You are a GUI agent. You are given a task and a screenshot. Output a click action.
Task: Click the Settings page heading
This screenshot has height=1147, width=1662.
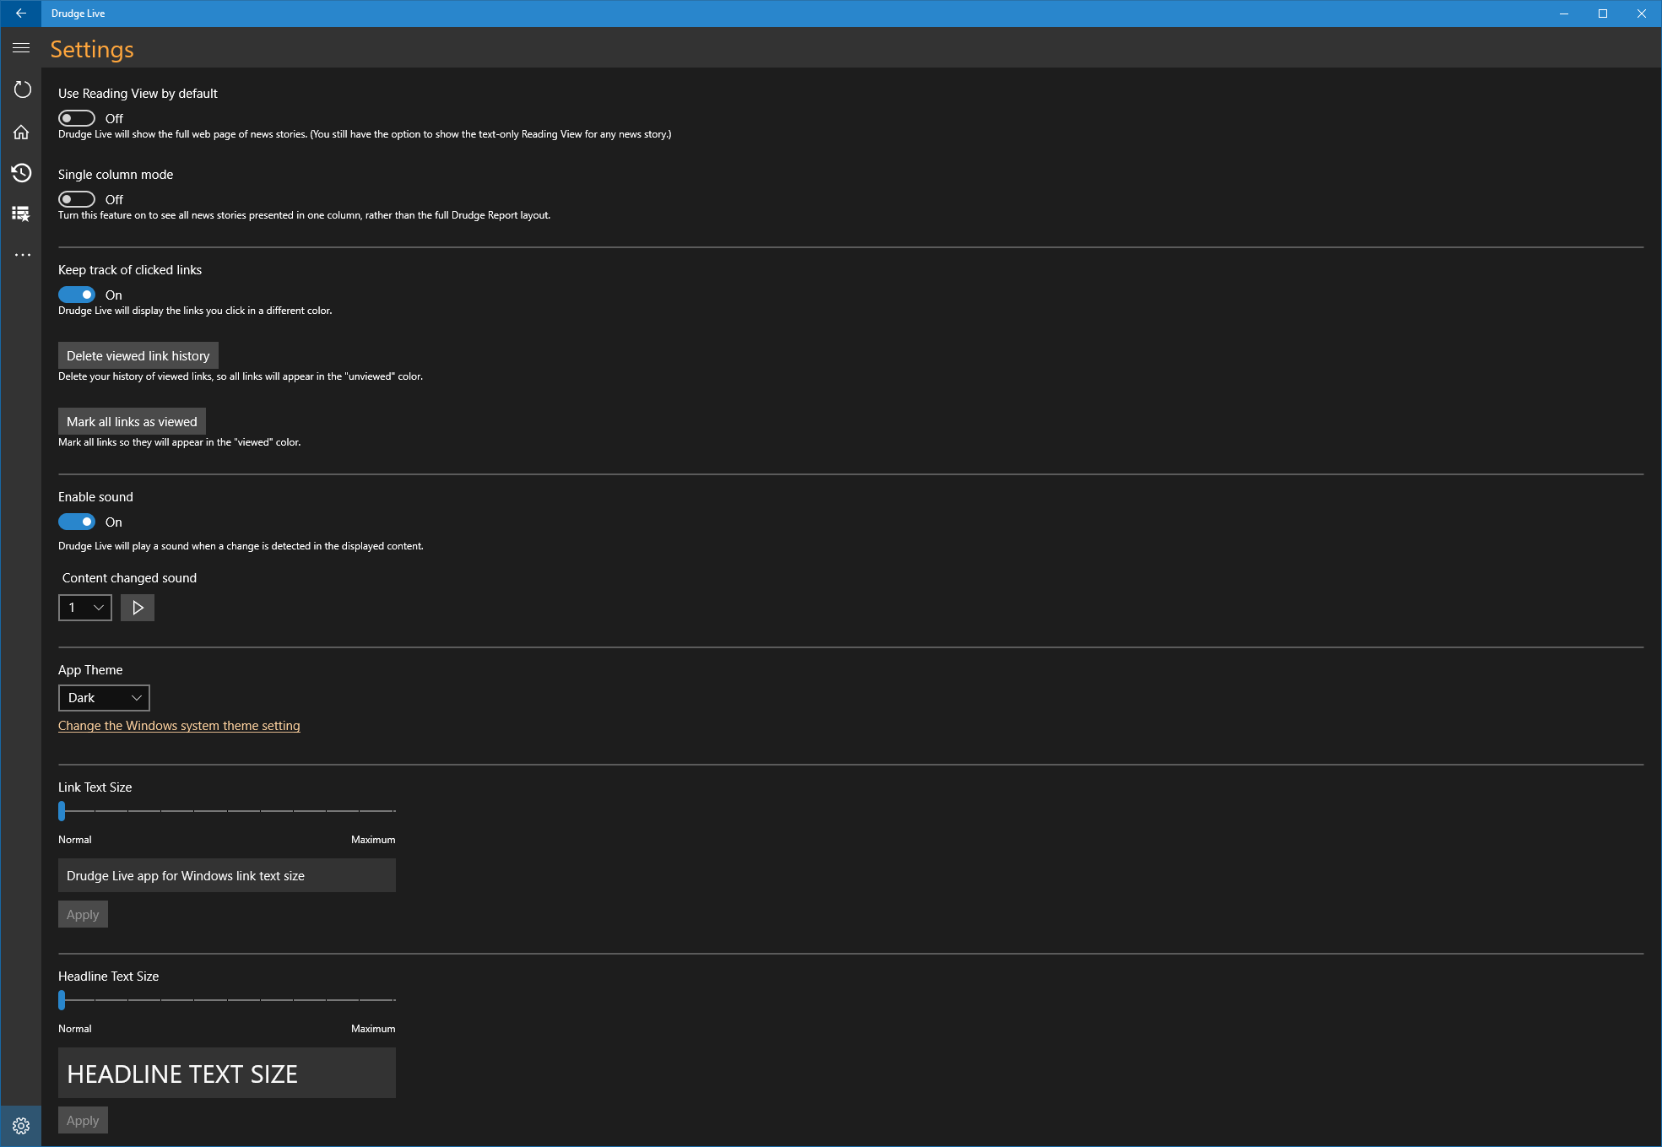click(90, 49)
